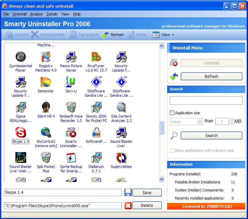Click the Silent Hill 4 icon
This screenshot has height=219, width=248.
tap(46, 107)
